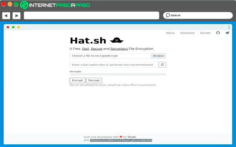Open the Twitter bird icon link

(227, 33)
